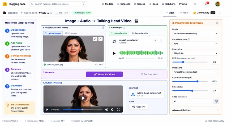Open video player settings gear
Image resolution: width=231 pixels, height=126 pixels.
coord(112,110)
